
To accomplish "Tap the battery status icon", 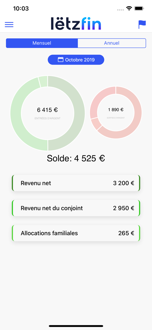I will [139, 9].
